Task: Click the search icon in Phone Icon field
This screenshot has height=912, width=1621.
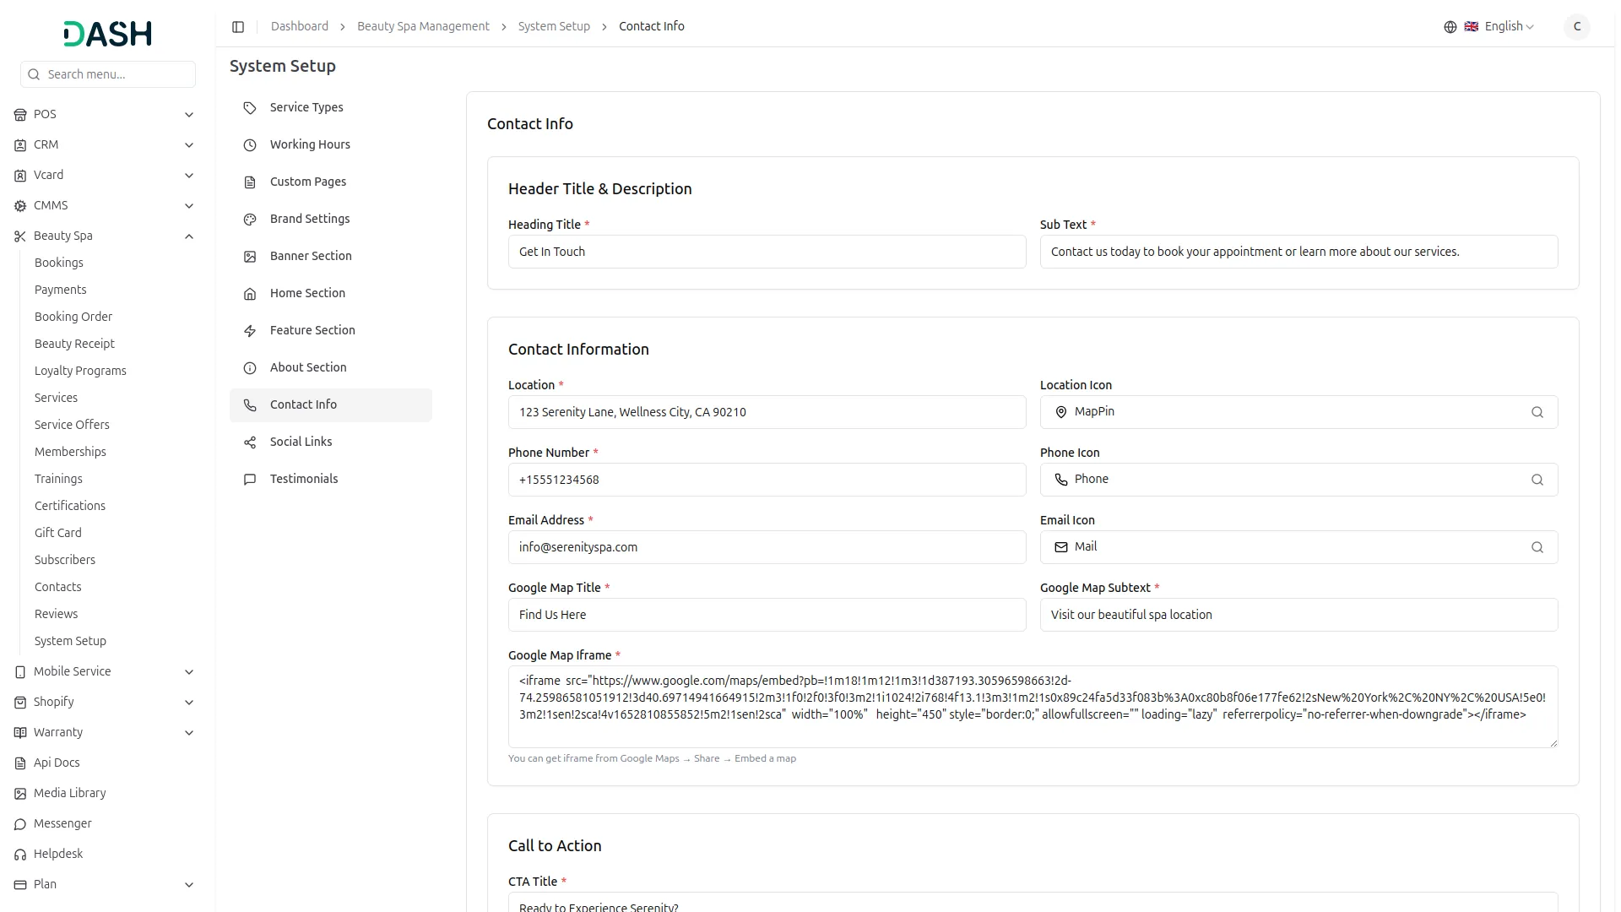Action: pos(1537,480)
